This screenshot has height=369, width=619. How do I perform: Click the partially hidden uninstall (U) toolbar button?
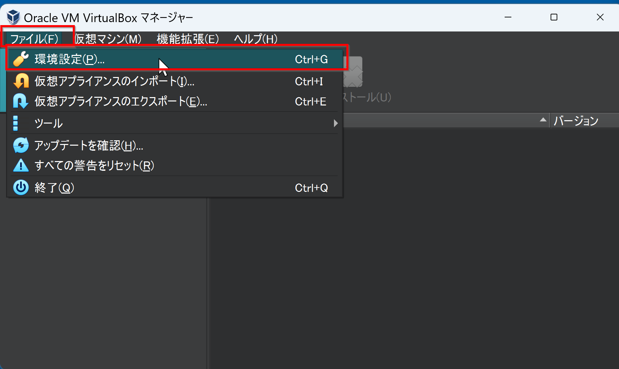tap(367, 80)
